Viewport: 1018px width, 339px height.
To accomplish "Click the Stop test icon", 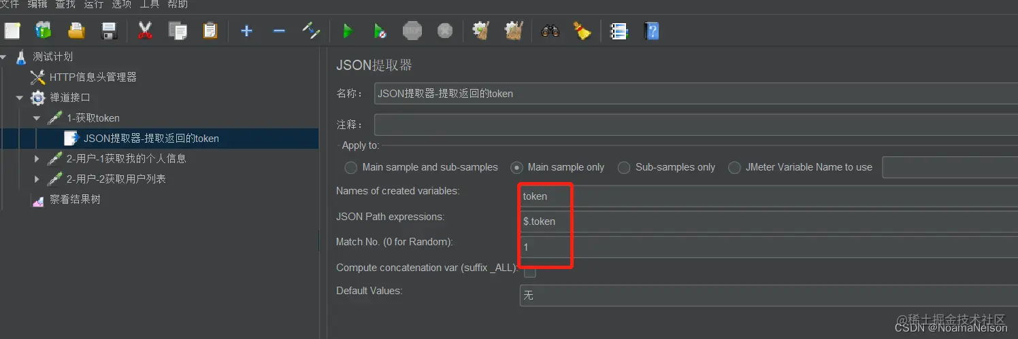I will point(412,31).
